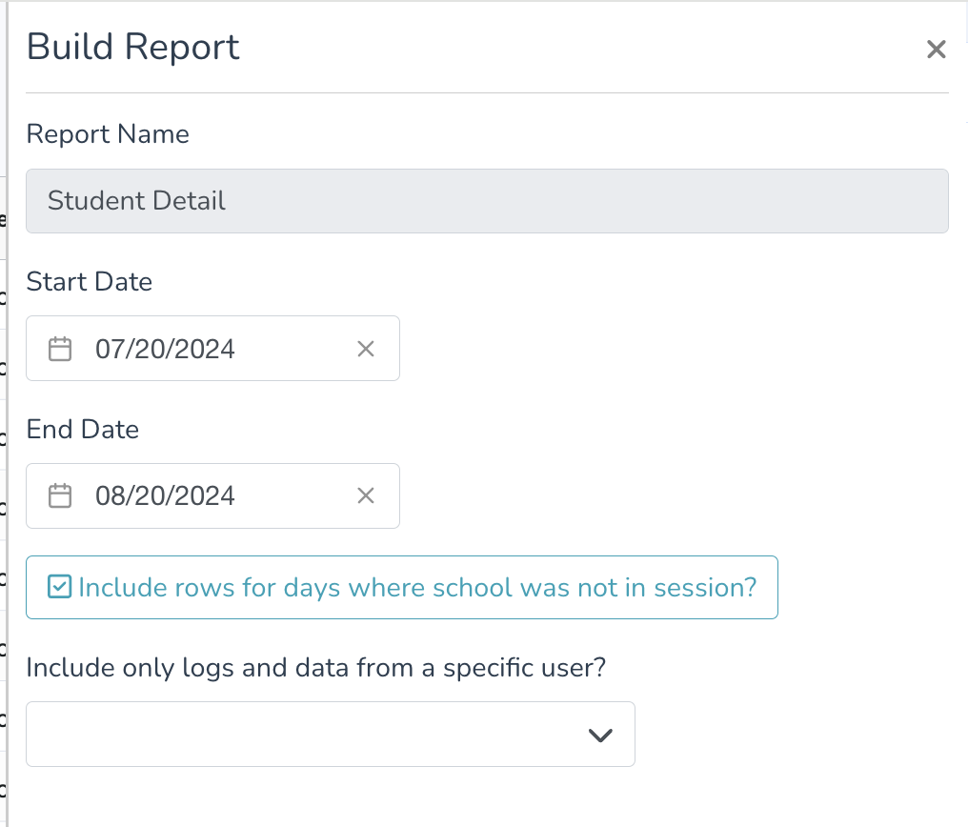968x827 pixels.
Task: Expand the specific user dropdown chevron
Action: (600, 735)
